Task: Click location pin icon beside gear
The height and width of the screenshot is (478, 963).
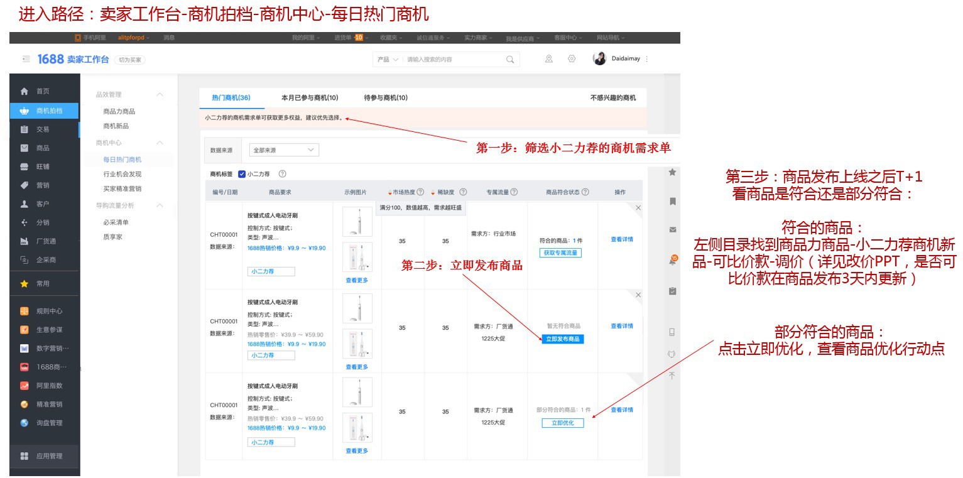Action: click(x=549, y=58)
